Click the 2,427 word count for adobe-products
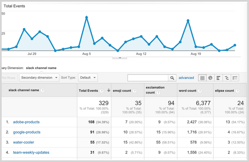249x162 pixels. 192,122
